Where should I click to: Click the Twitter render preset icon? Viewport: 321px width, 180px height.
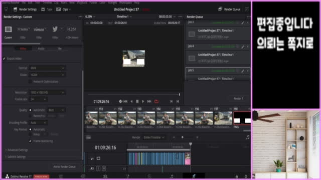(55, 29)
